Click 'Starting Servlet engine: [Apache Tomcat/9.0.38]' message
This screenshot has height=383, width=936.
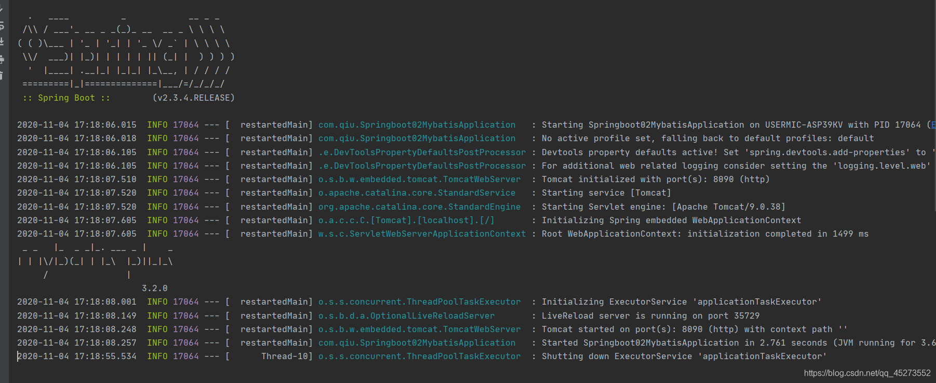(664, 207)
